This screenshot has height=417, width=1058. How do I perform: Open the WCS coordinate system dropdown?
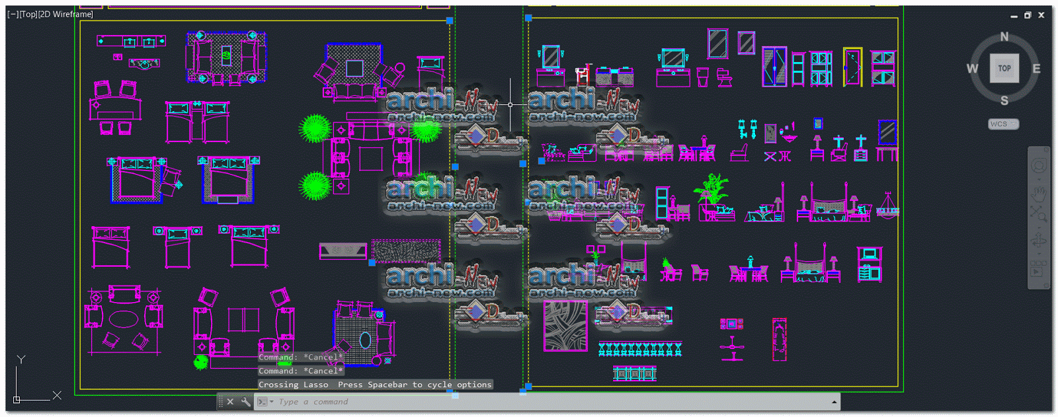click(x=1003, y=124)
